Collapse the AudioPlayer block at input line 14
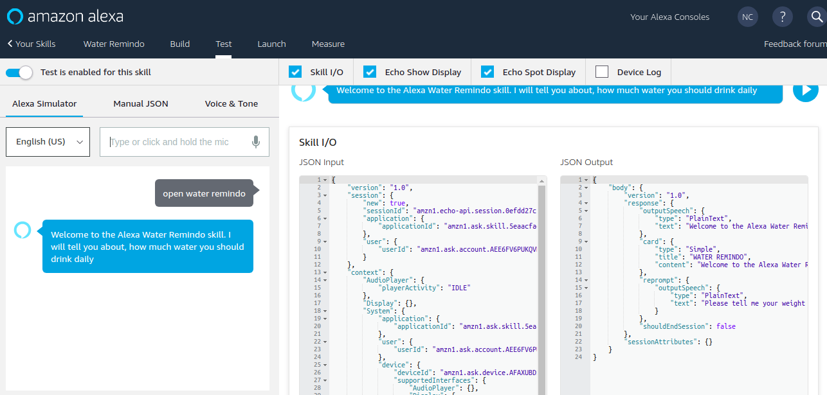 (325, 280)
